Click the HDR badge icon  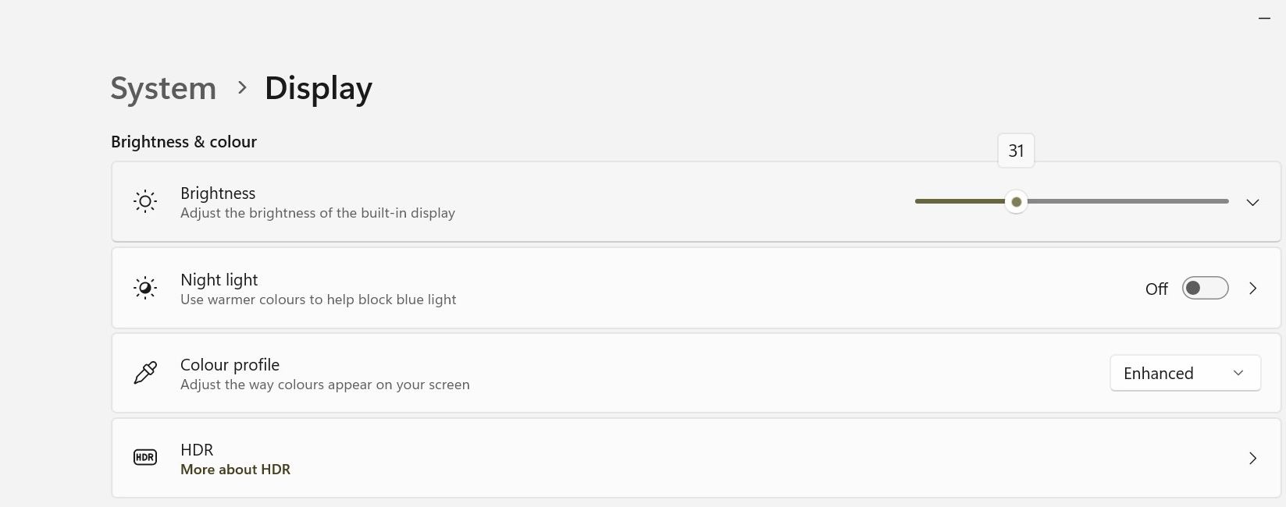[x=144, y=457]
